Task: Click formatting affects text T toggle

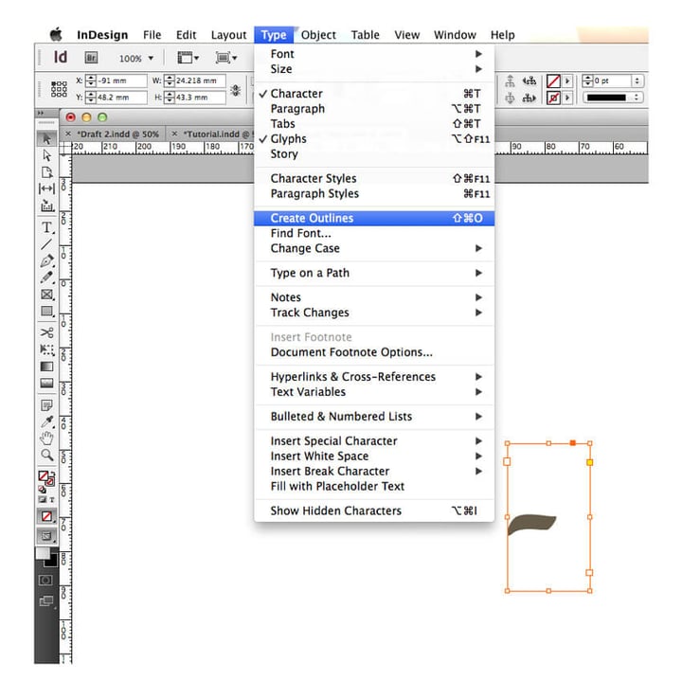Action: tap(52, 499)
